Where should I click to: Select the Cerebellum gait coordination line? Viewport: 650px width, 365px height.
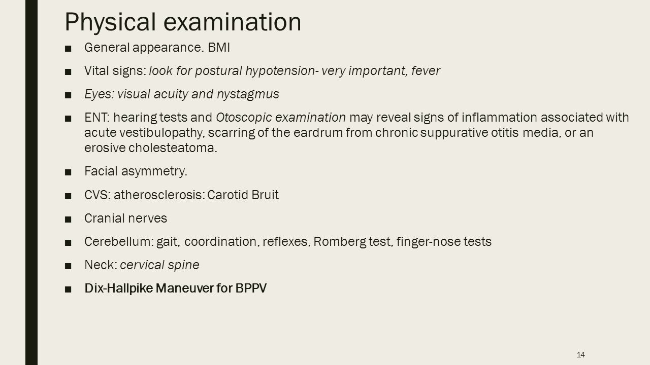click(288, 242)
